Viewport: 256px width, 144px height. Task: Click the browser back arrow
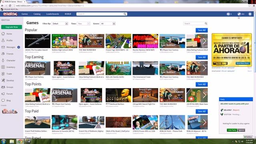(2, 6)
